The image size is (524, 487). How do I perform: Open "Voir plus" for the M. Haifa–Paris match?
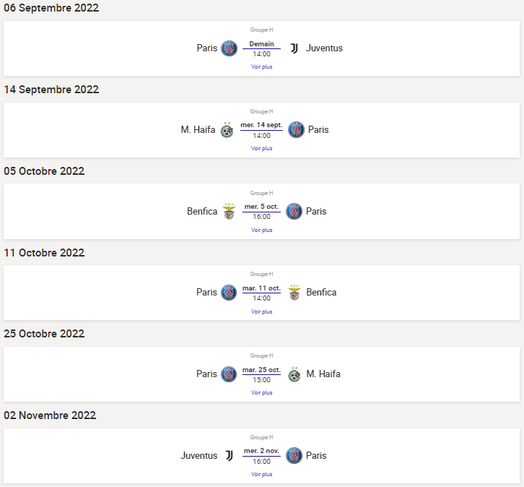261,148
